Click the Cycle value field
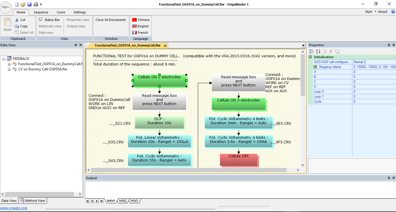This screenshot has width=396, height=212. pos(374,101)
